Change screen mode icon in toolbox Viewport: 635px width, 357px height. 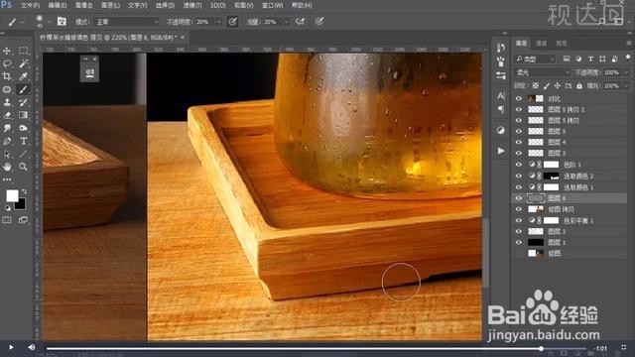pos(23,220)
